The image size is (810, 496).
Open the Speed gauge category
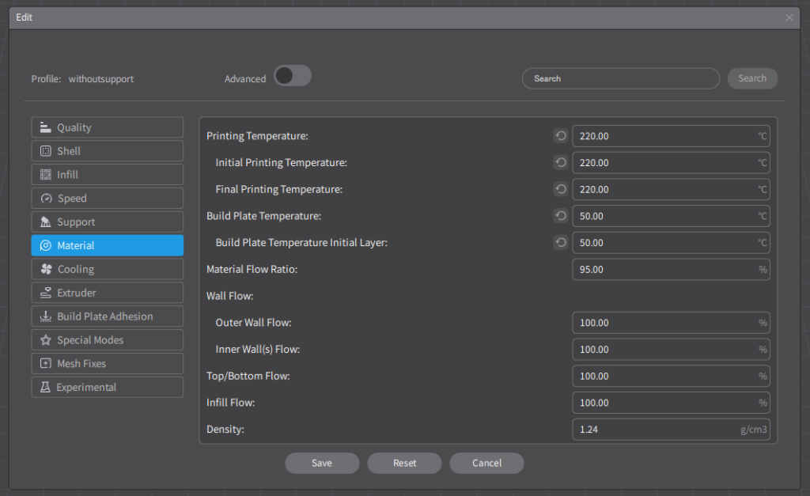click(108, 199)
